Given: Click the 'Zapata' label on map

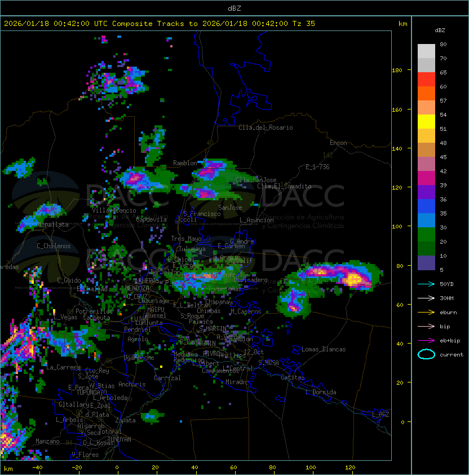Looking at the screenshot, I should 125,420.
